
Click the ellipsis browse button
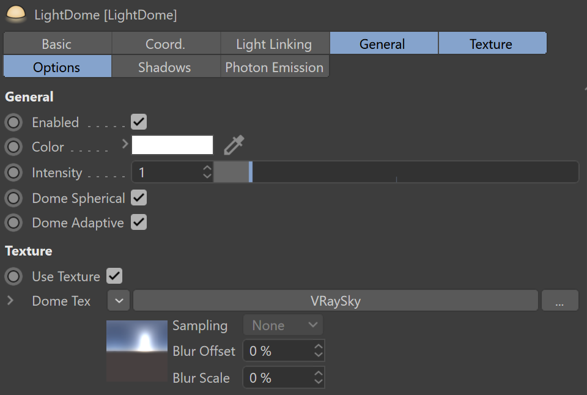[x=559, y=301]
